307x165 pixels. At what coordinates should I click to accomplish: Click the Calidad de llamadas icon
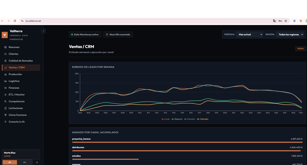5,61
